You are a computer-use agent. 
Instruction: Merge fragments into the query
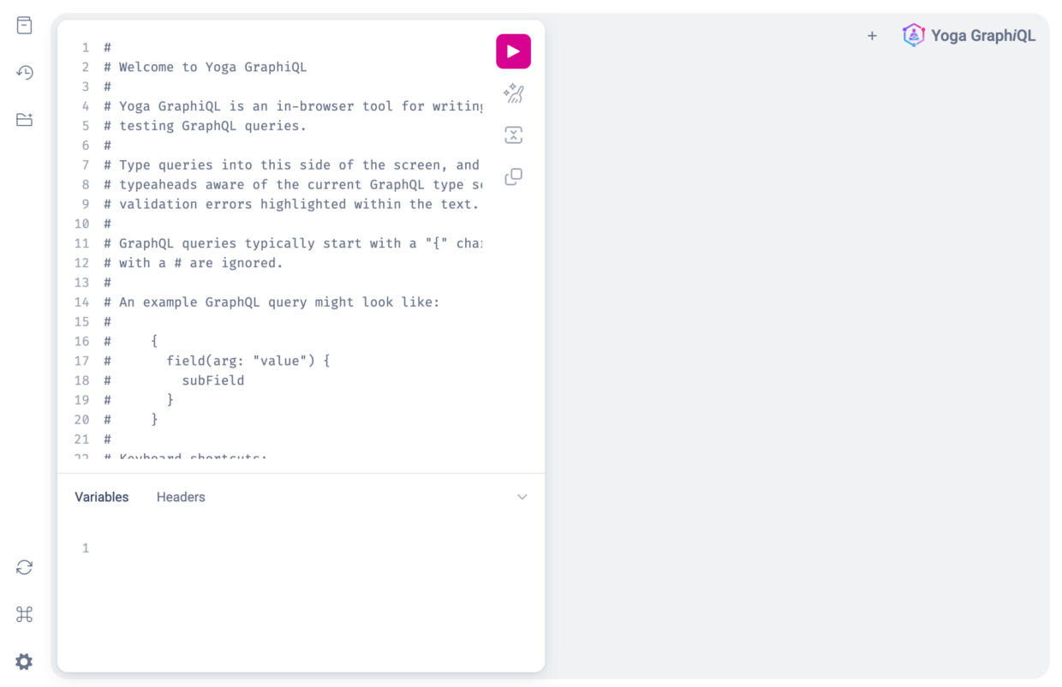pos(513,134)
